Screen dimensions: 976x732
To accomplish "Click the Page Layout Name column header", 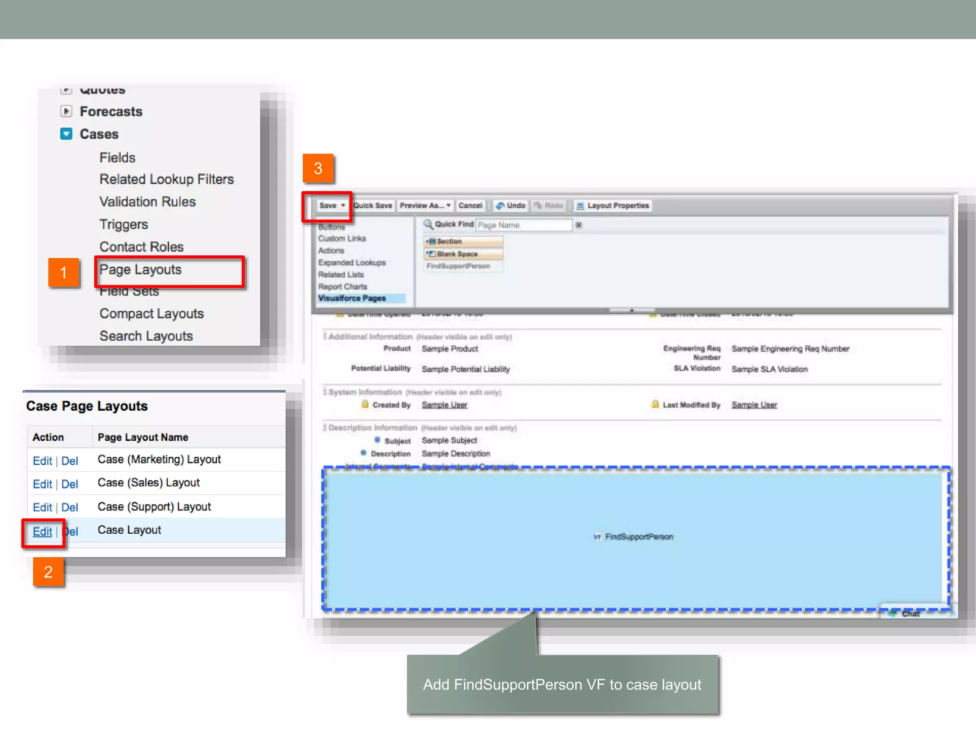I will (143, 437).
